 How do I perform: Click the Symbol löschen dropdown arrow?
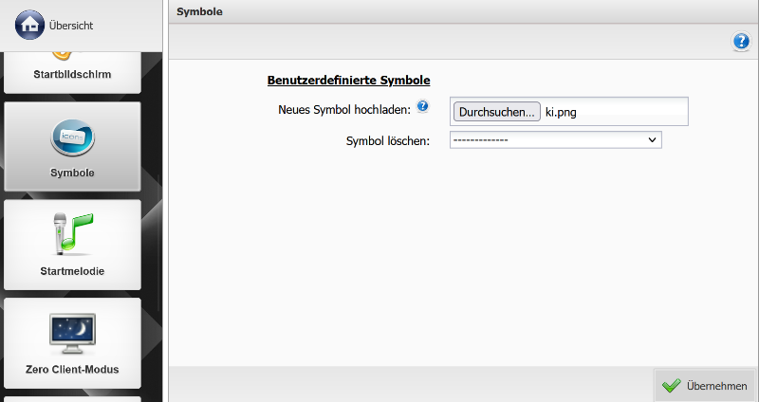click(652, 140)
